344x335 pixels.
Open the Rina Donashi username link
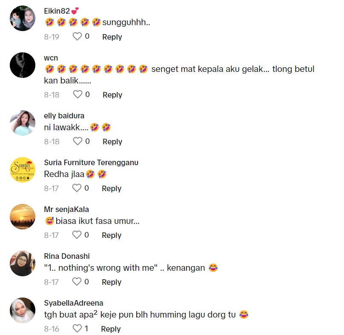[x=67, y=256]
